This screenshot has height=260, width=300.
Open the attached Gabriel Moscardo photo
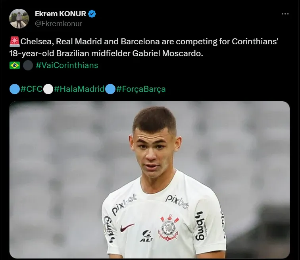pos(150,180)
